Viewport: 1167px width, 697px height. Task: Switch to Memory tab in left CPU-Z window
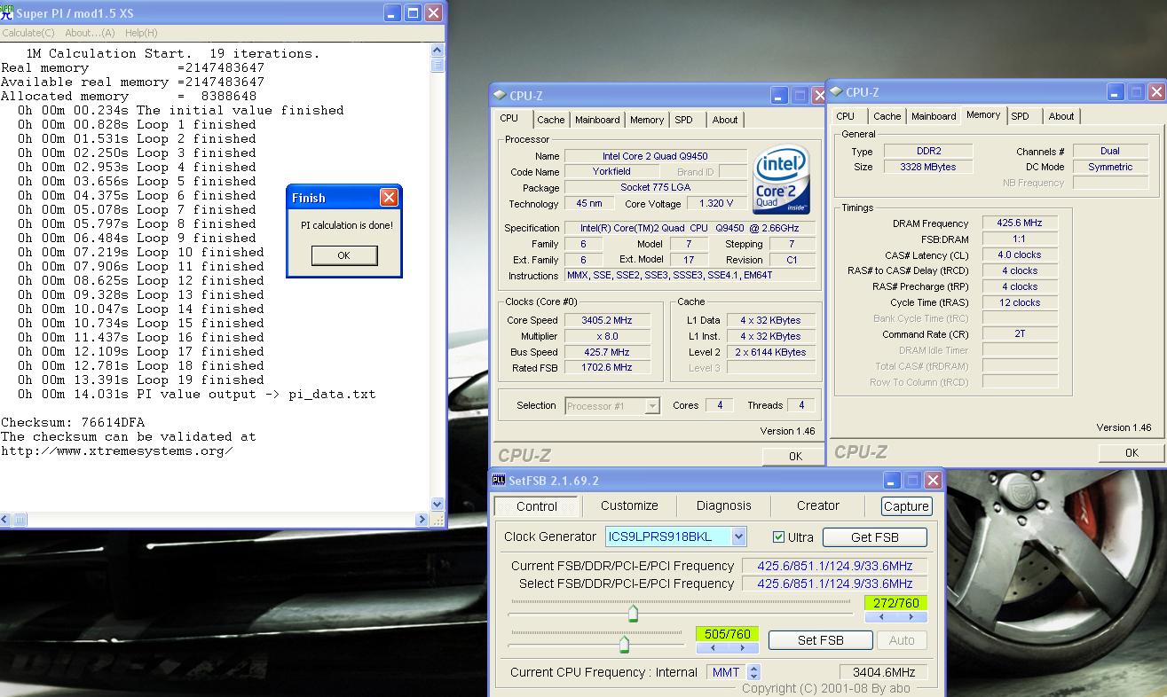(647, 120)
